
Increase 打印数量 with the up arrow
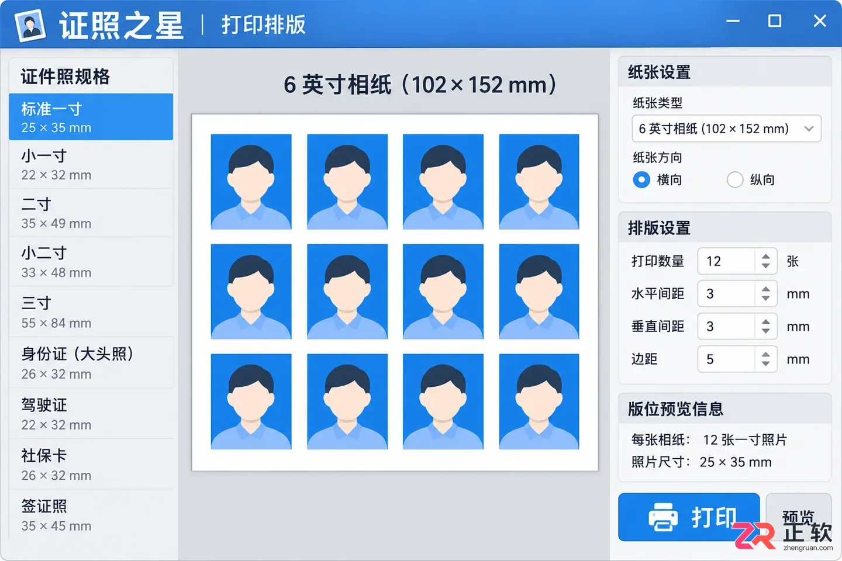pyautogui.click(x=765, y=257)
